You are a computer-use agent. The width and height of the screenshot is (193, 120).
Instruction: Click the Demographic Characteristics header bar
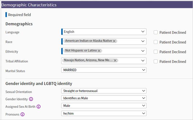96,5
